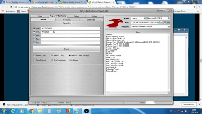Toggle Imei 1 checkbox
Screen dimensions: 202x114
point(34,28)
